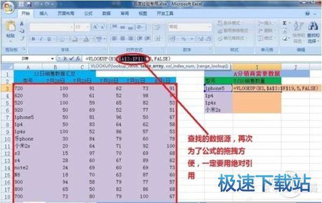Click the Increase Decimal icon
Screen dimensions: 322x203
coord(201,39)
